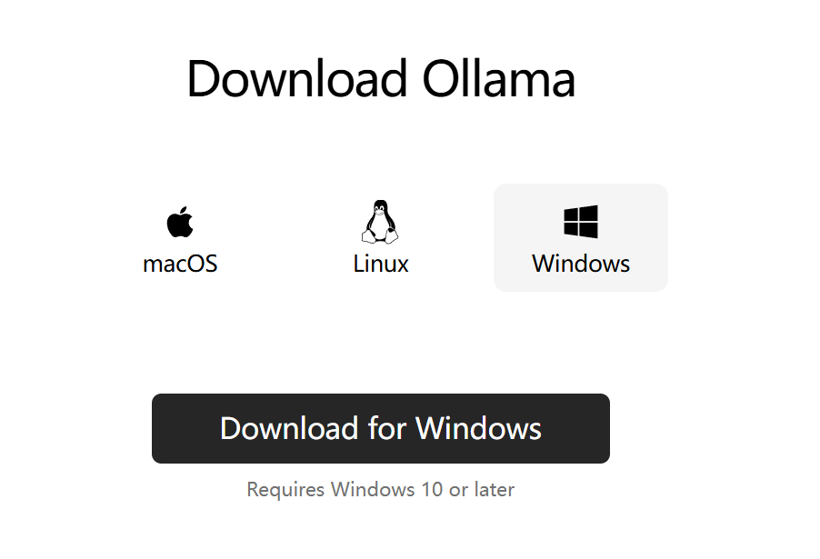
Task: Click the Tux penguin icon
Action: pos(380,222)
